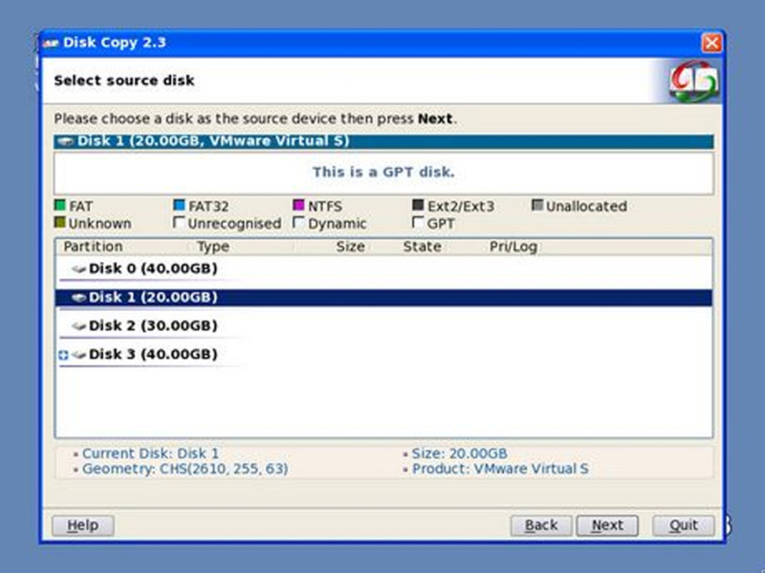Click the gray Unallocated legend swatch
765x573 pixels.
pyautogui.click(x=536, y=205)
